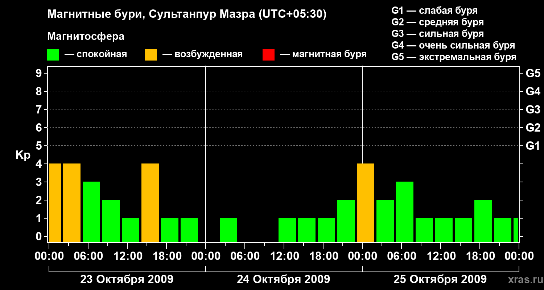Screen dimensions: 544x290
Task: Click the '23 Октября 2009' date label
Action: (x=127, y=279)
